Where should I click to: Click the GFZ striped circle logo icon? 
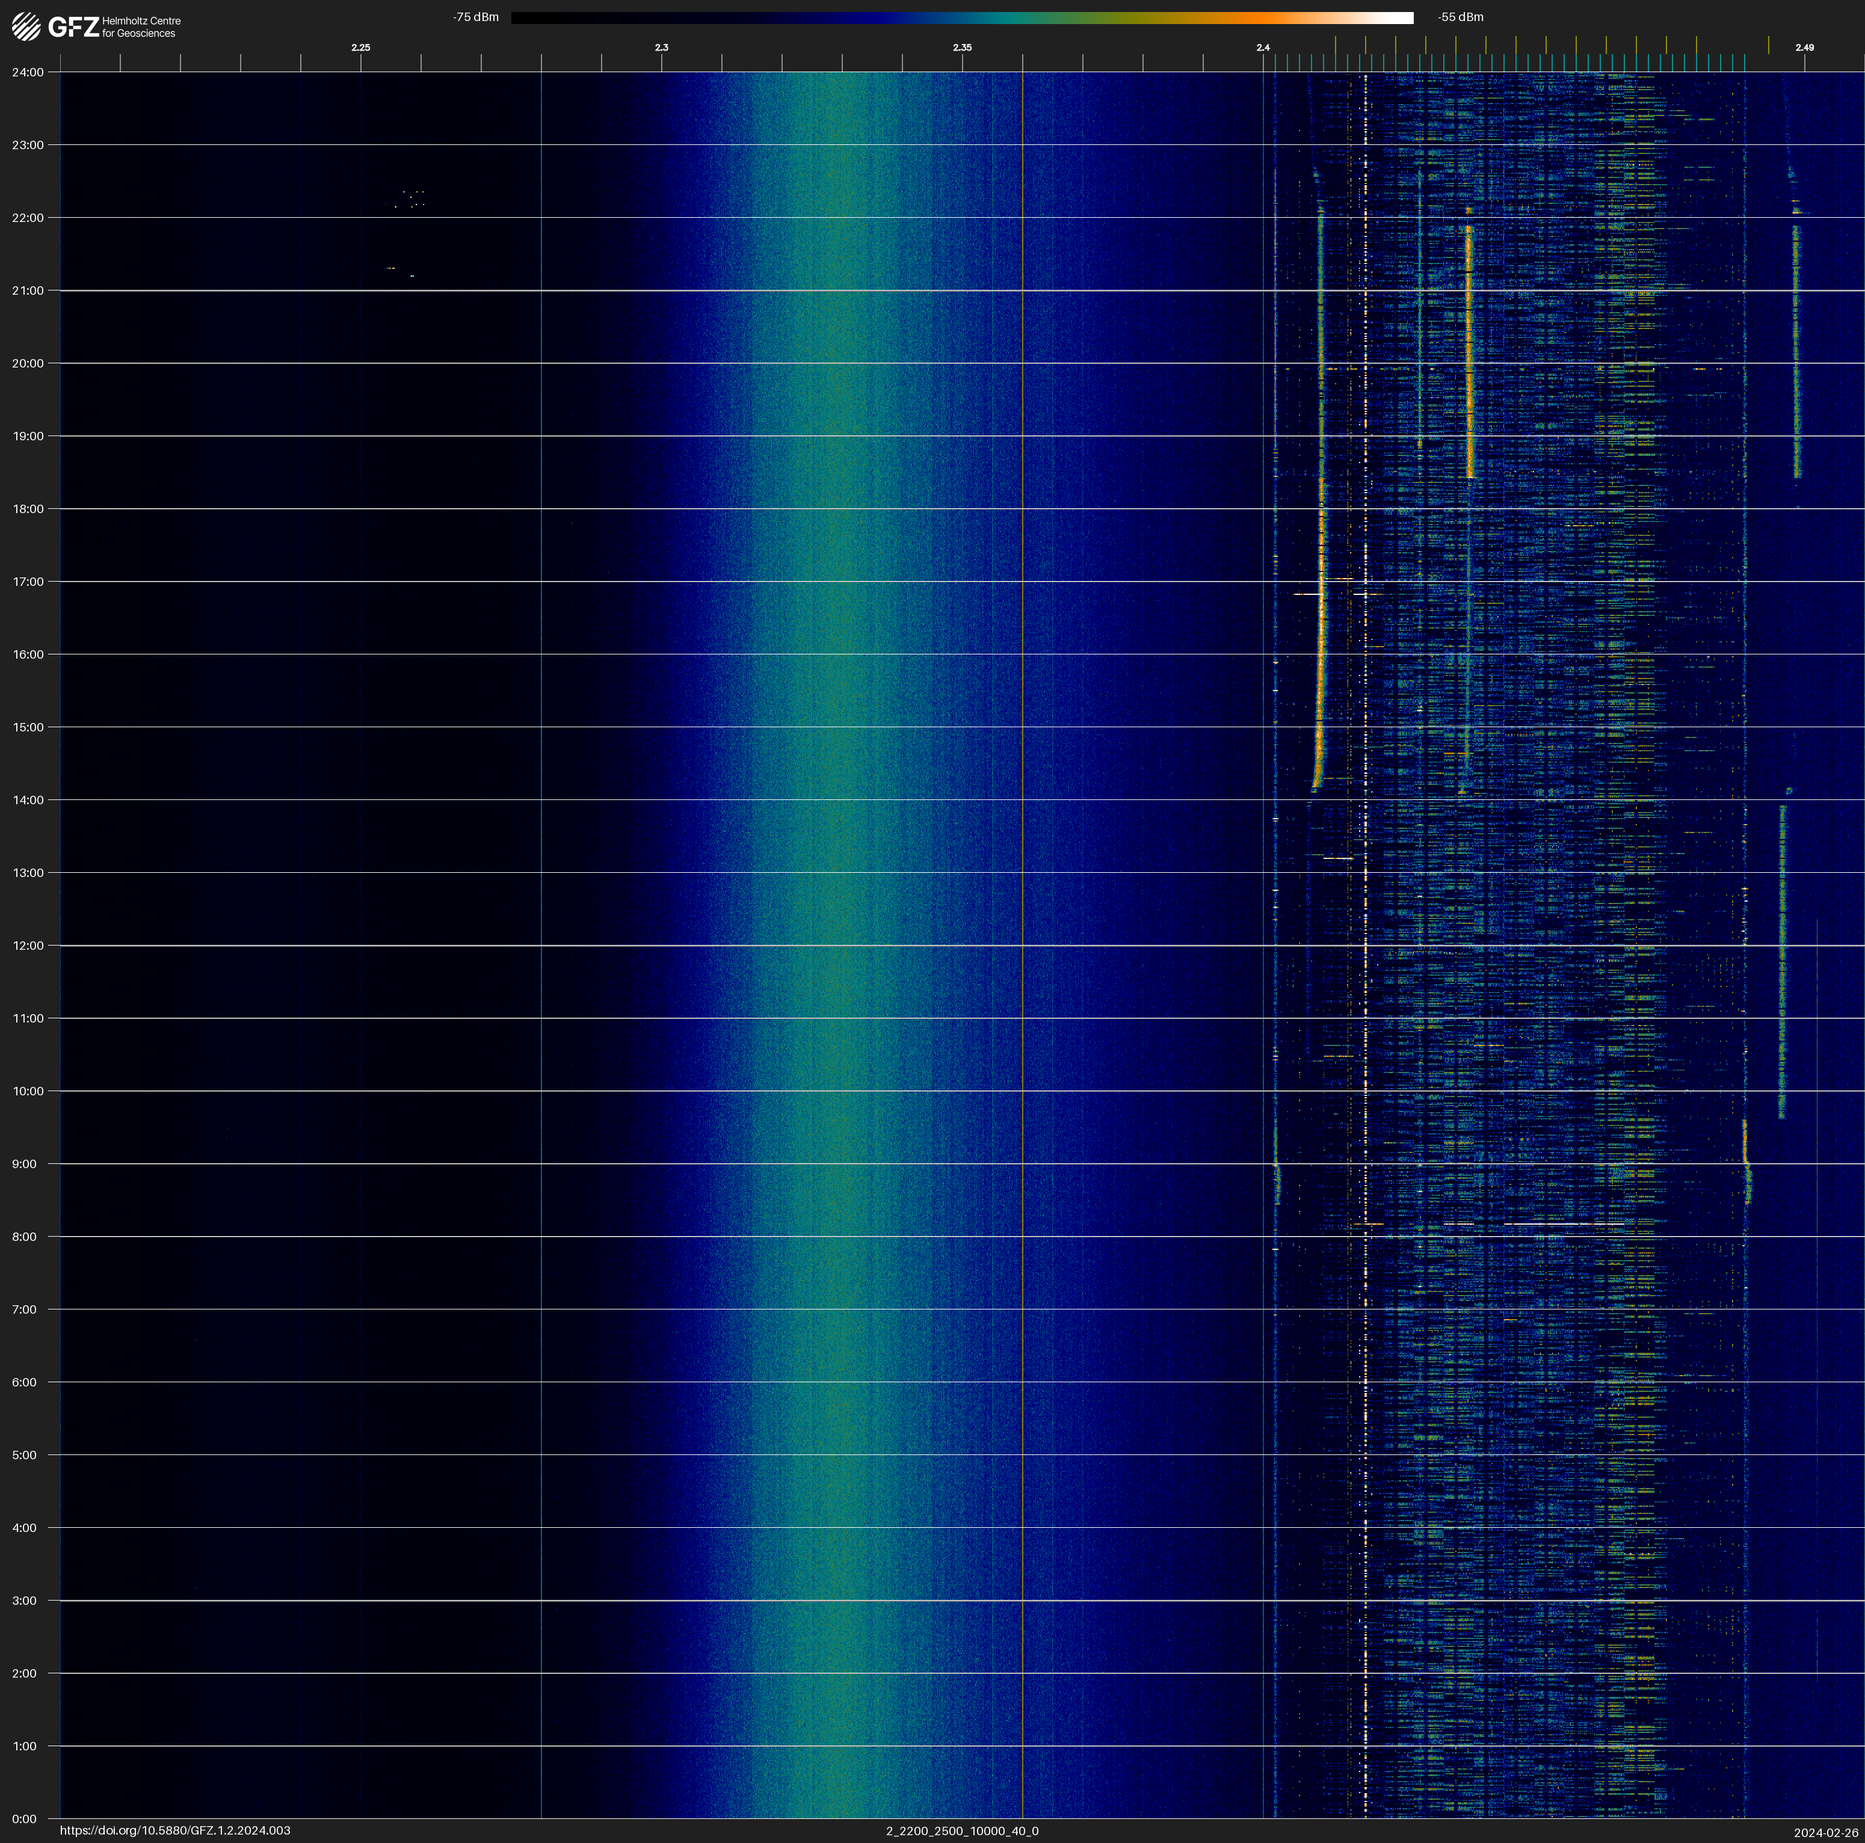26,27
